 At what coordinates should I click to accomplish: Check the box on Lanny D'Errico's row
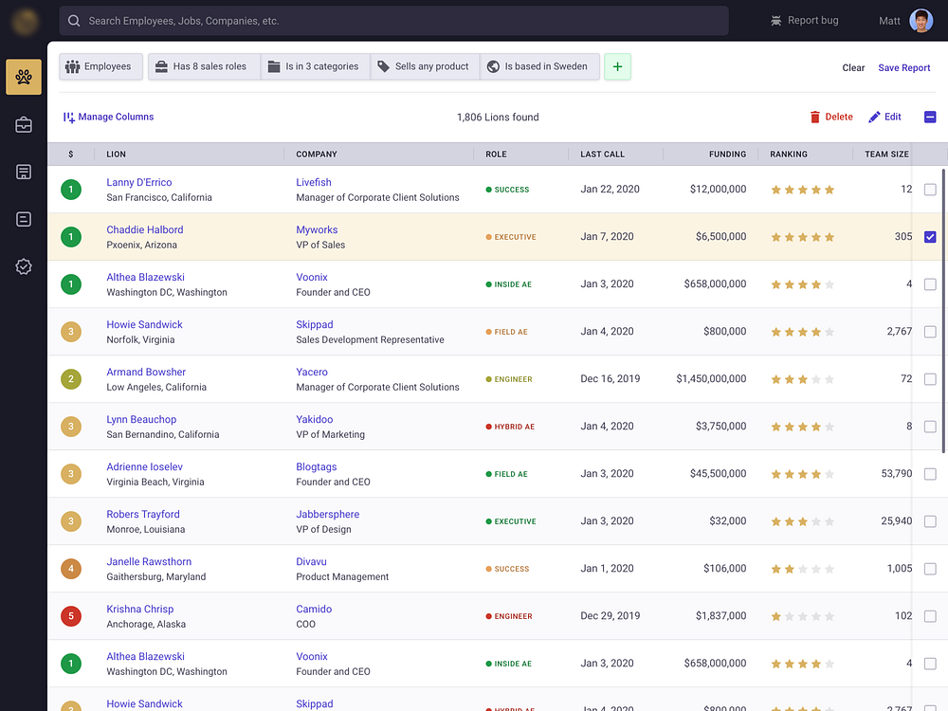(930, 189)
